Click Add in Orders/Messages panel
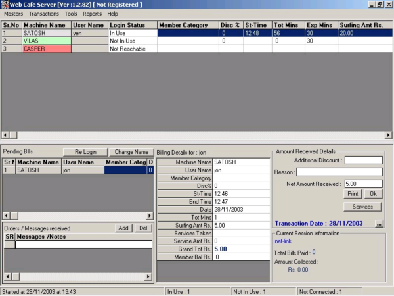394x296 pixels. 122,228
